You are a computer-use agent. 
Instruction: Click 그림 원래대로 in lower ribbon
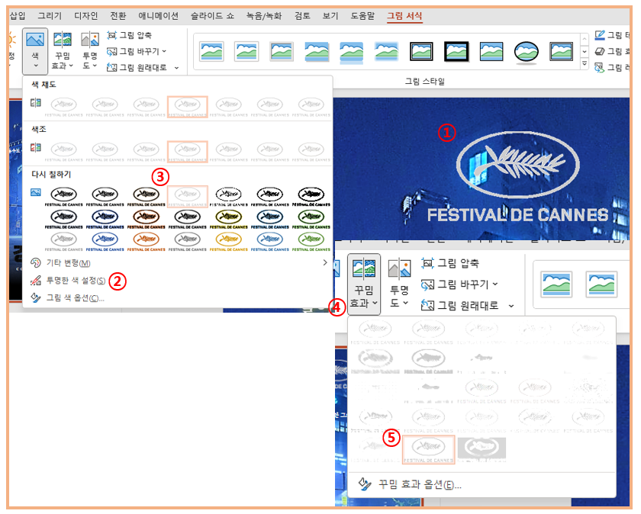point(460,306)
